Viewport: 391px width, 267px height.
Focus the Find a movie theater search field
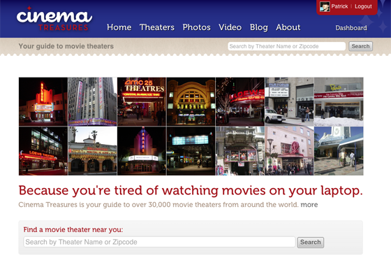pyautogui.click(x=159, y=242)
